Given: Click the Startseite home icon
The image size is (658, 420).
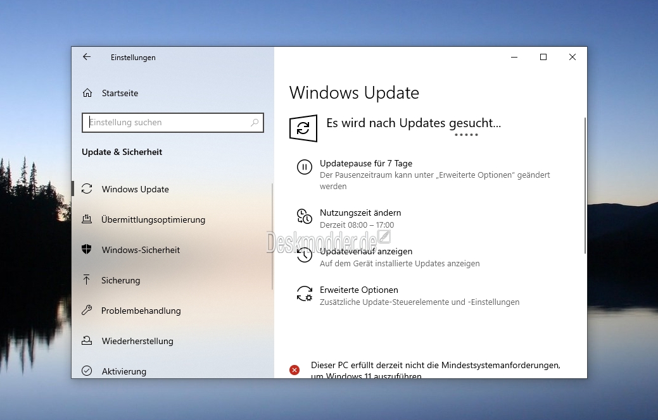Looking at the screenshot, I should point(87,92).
